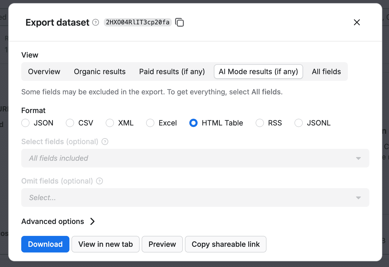Click the help icon next to Omit fields
Screen dimensions: 389x267
[99, 181]
